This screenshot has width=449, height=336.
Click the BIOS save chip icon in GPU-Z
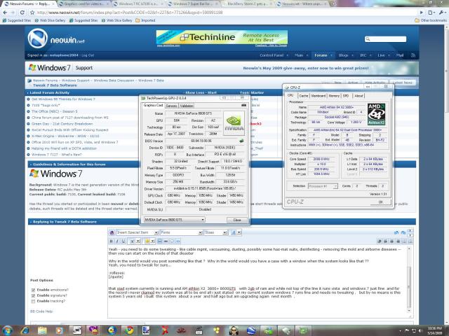[x=241, y=140]
